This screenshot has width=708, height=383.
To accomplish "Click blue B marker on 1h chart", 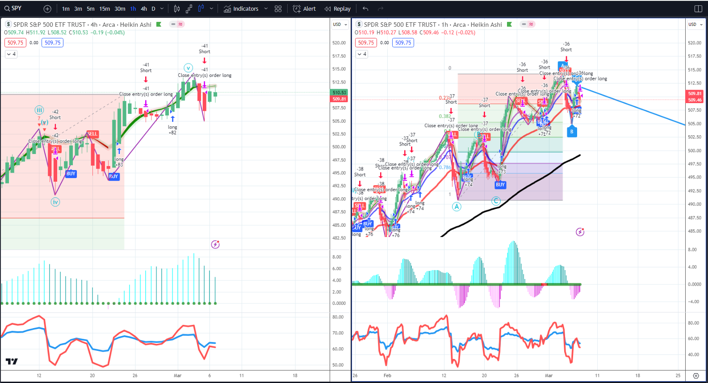I will pos(572,131).
